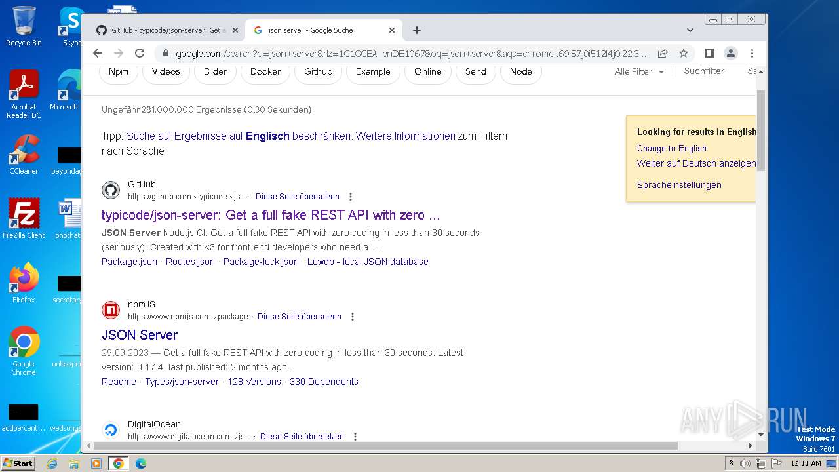The height and width of the screenshot is (472, 839).
Task: Open the Types/json-server sitelink
Action: tap(182, 382)
